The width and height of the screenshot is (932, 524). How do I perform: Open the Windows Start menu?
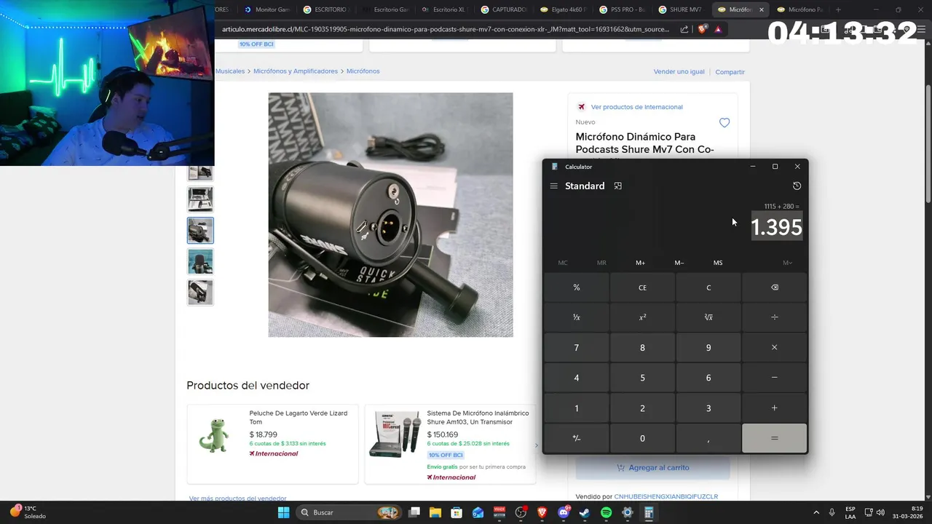(x=283, y=512)
